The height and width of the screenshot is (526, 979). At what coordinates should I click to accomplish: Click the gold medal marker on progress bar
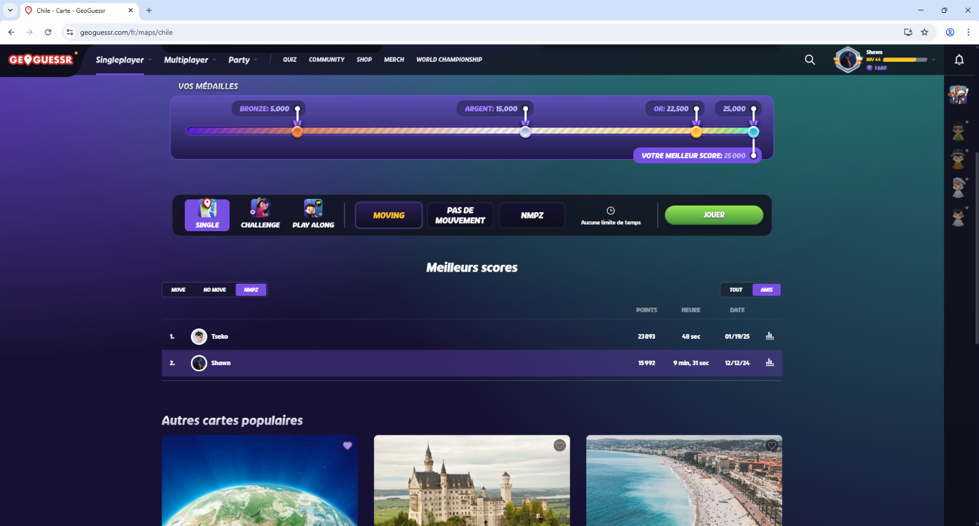tap(696, 132)
